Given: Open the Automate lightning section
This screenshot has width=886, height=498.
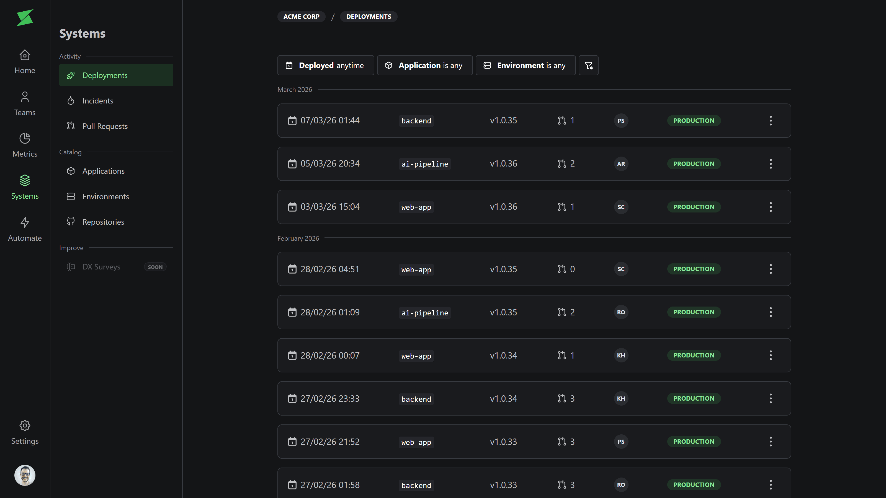Looking at the screenshot, I should click(25, 229).
